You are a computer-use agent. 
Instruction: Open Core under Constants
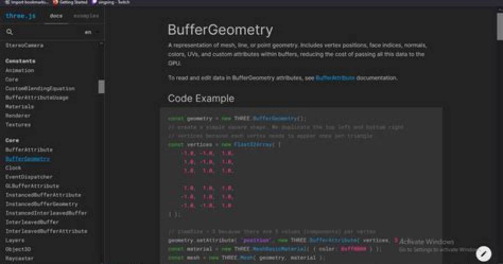tap(11, 79)
